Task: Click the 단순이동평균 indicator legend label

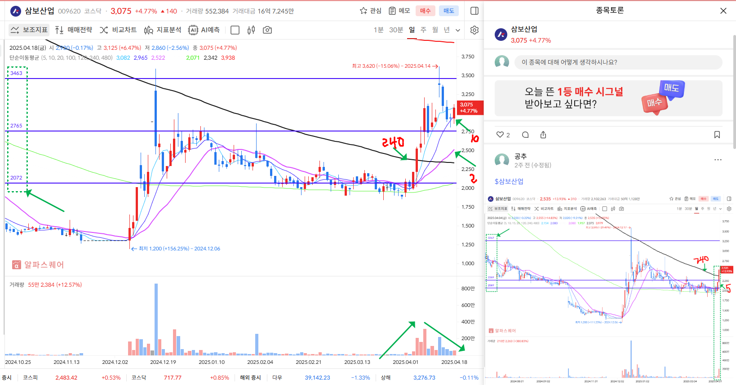Action: pyautogui.click(x=24, y=58)
